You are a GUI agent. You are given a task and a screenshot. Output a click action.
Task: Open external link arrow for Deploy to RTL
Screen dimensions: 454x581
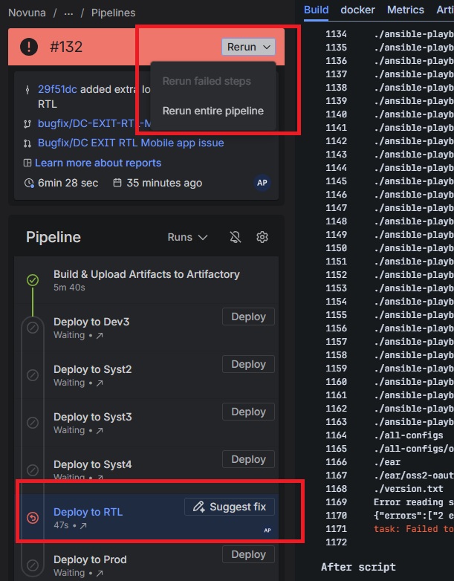83,525
